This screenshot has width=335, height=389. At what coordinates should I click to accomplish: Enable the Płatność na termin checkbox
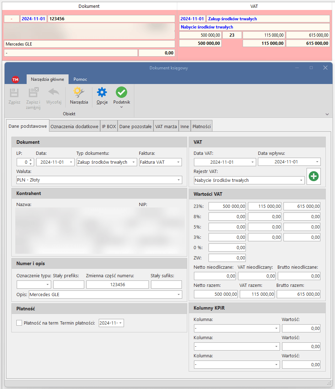pos(19,323)
